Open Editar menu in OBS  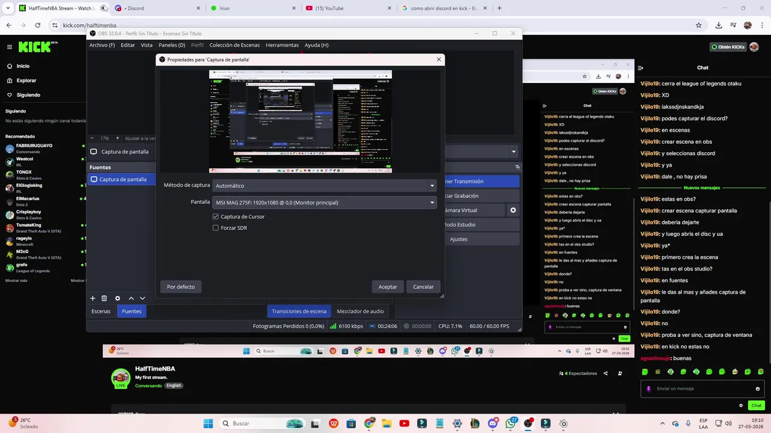coord(128,45)
